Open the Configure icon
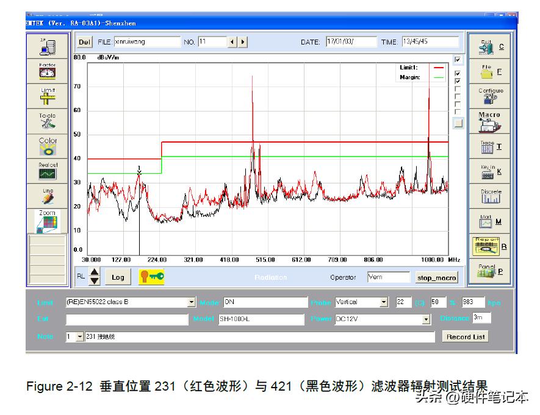 (489, 97)
